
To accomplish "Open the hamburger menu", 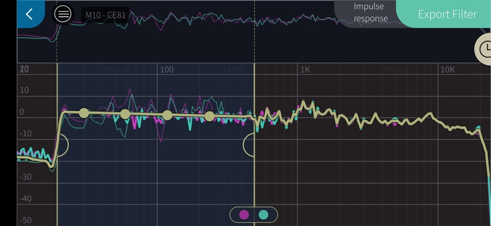I will click(63, 14).
